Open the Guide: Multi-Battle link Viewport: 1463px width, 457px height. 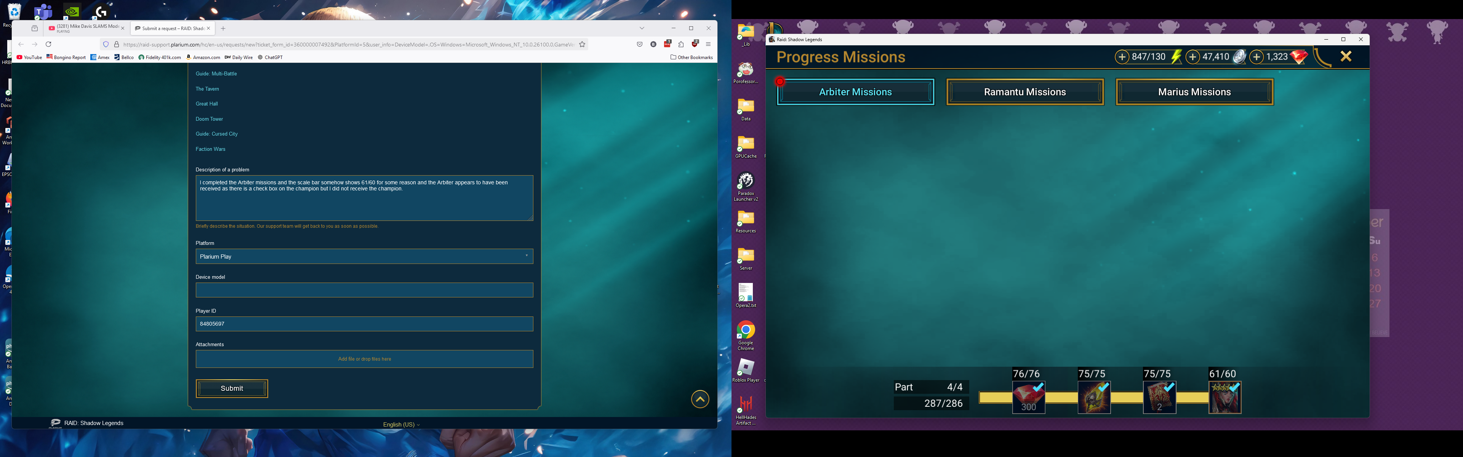tap(216, 74)
